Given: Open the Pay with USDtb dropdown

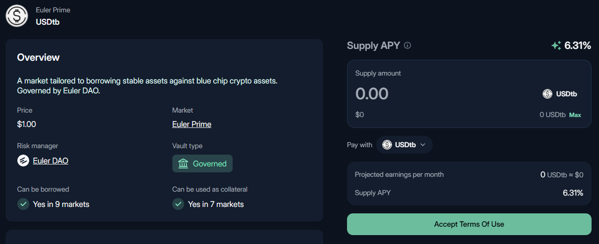Looking at the screenshot, I should coord(404,145).
